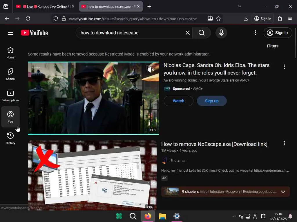Open the Firefox extensions menu
Image resolution: width=297 pixels, height=222 pixels.
pos(280,18)
